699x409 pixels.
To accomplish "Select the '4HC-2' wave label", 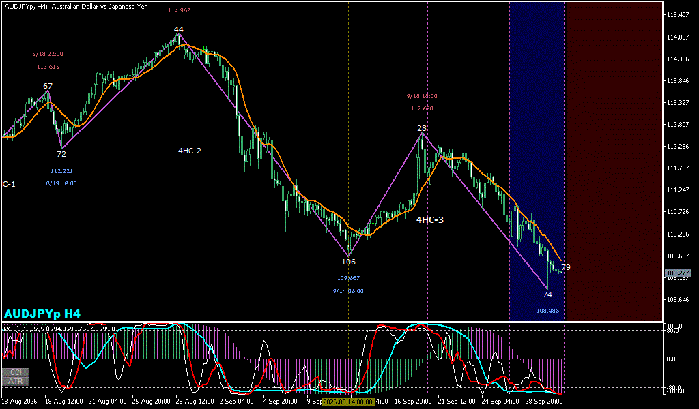I will pos(190,151).
